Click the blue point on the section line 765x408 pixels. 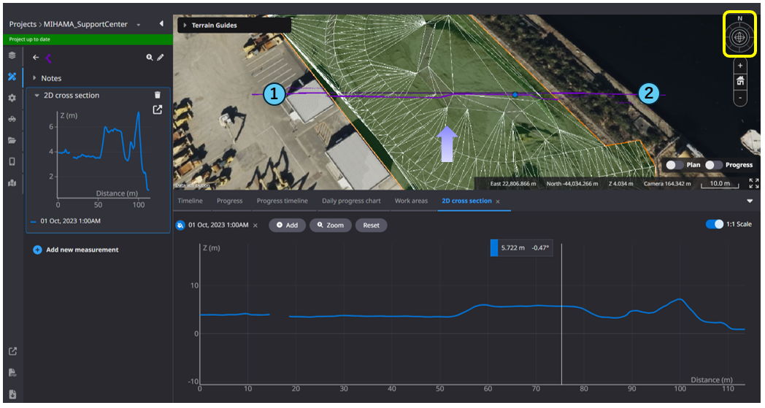coord(515,94)
